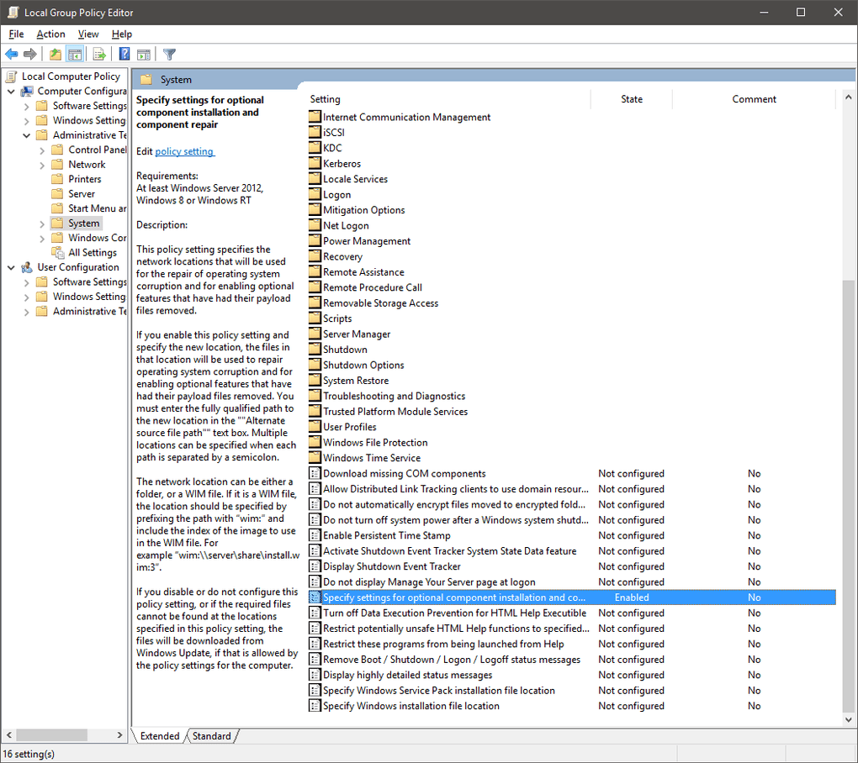Open the Filter toolbar icon

click(x=167, y=54)
